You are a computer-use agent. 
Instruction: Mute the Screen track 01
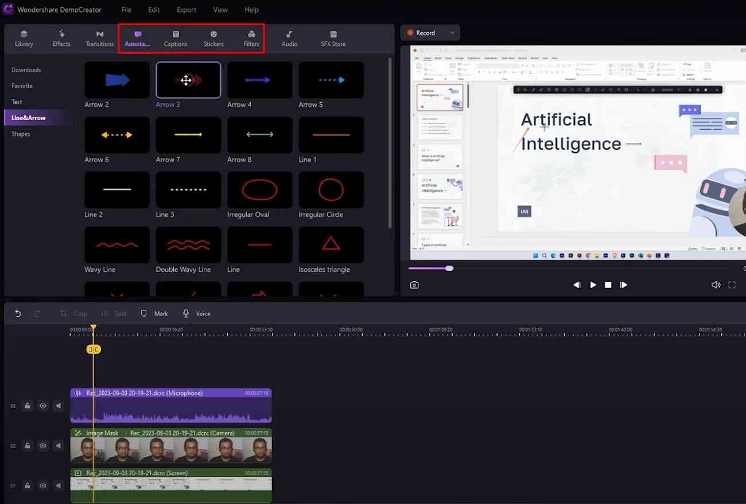(58, 486)
